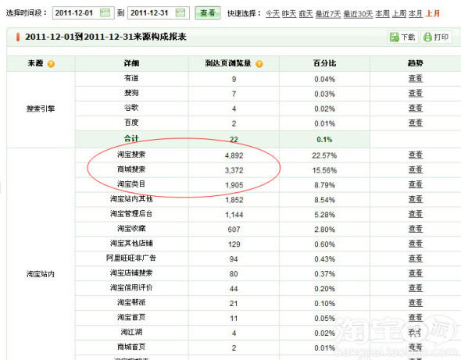461x360 pixels.
Task: Select quick range 最近7天
Action: (328, 13)
